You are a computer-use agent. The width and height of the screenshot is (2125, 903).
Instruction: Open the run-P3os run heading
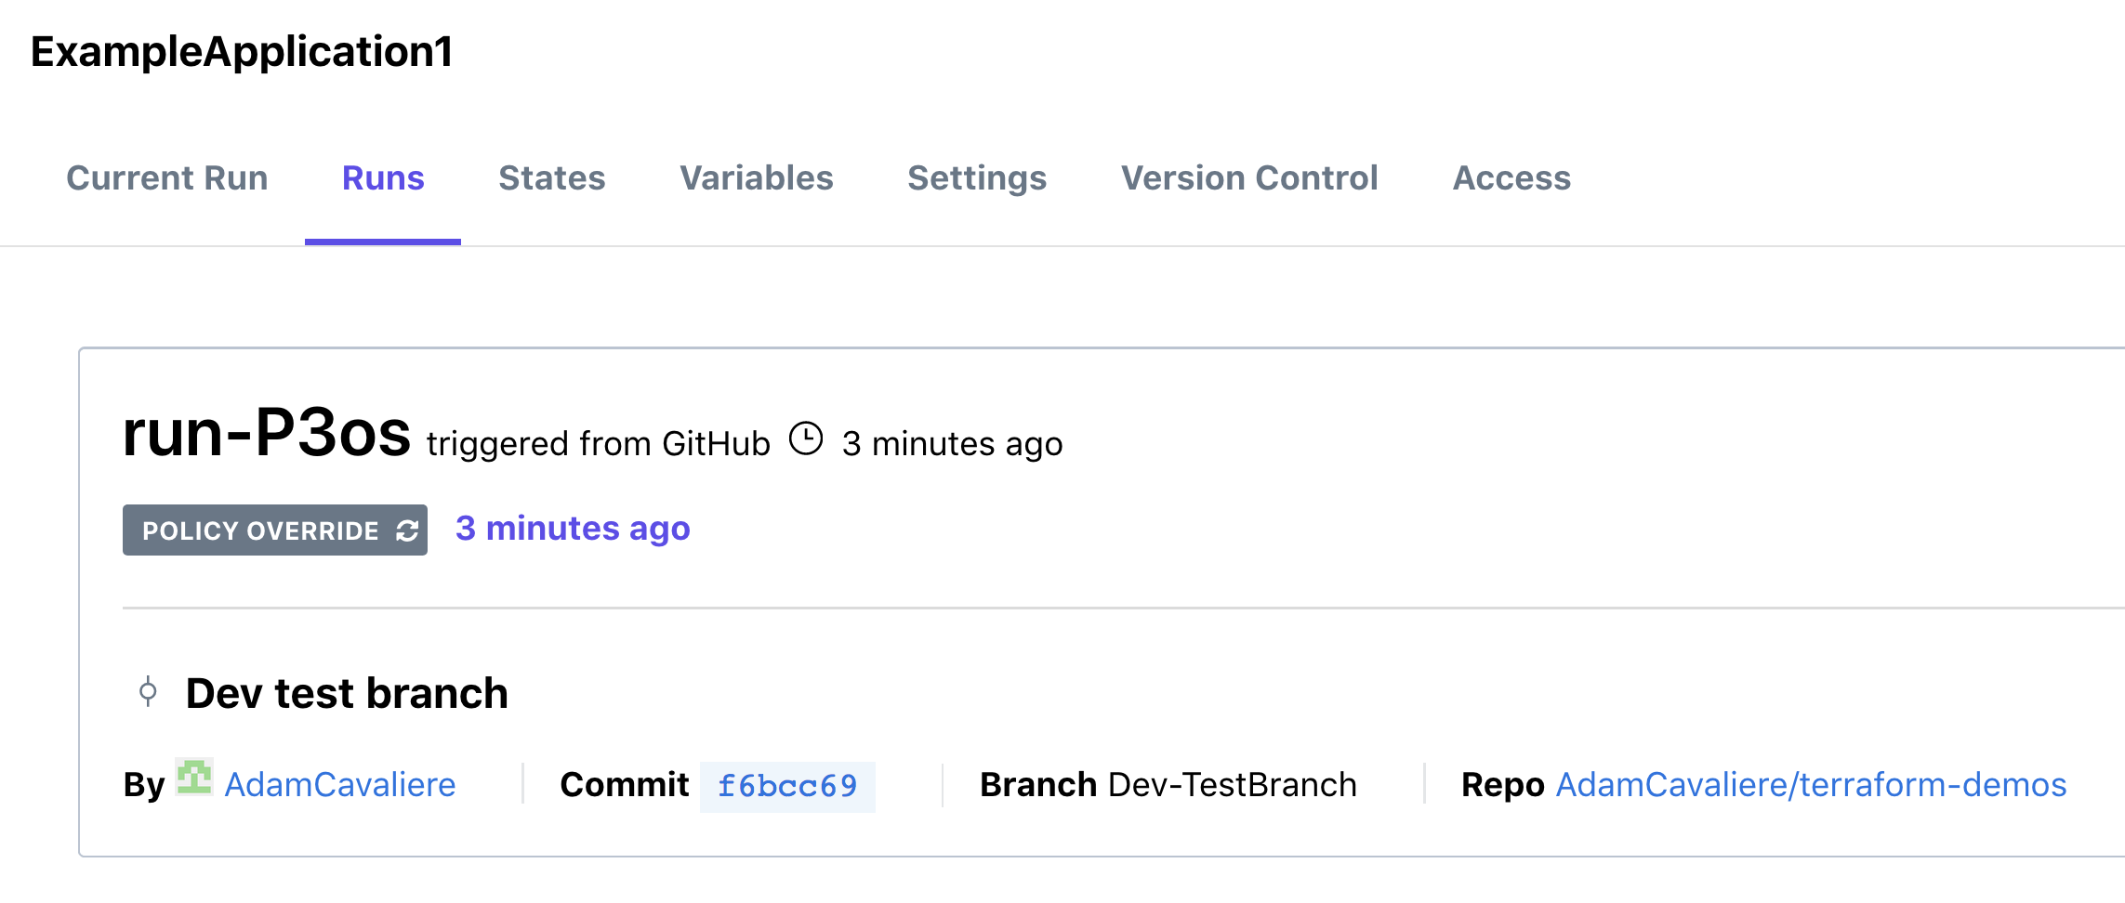(x=267, y=434)
